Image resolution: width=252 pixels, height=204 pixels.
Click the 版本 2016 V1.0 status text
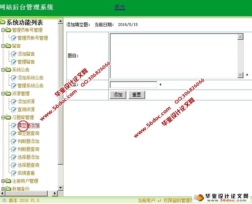click(24, 200)
